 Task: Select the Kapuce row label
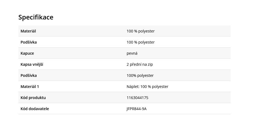point(27,53)
